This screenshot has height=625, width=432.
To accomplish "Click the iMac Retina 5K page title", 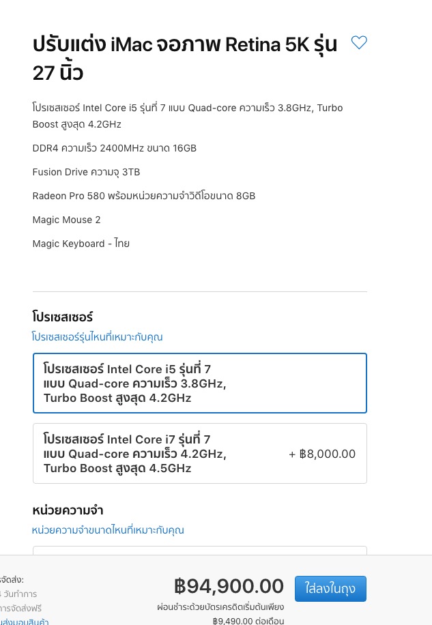I will (x=185, y=57).
